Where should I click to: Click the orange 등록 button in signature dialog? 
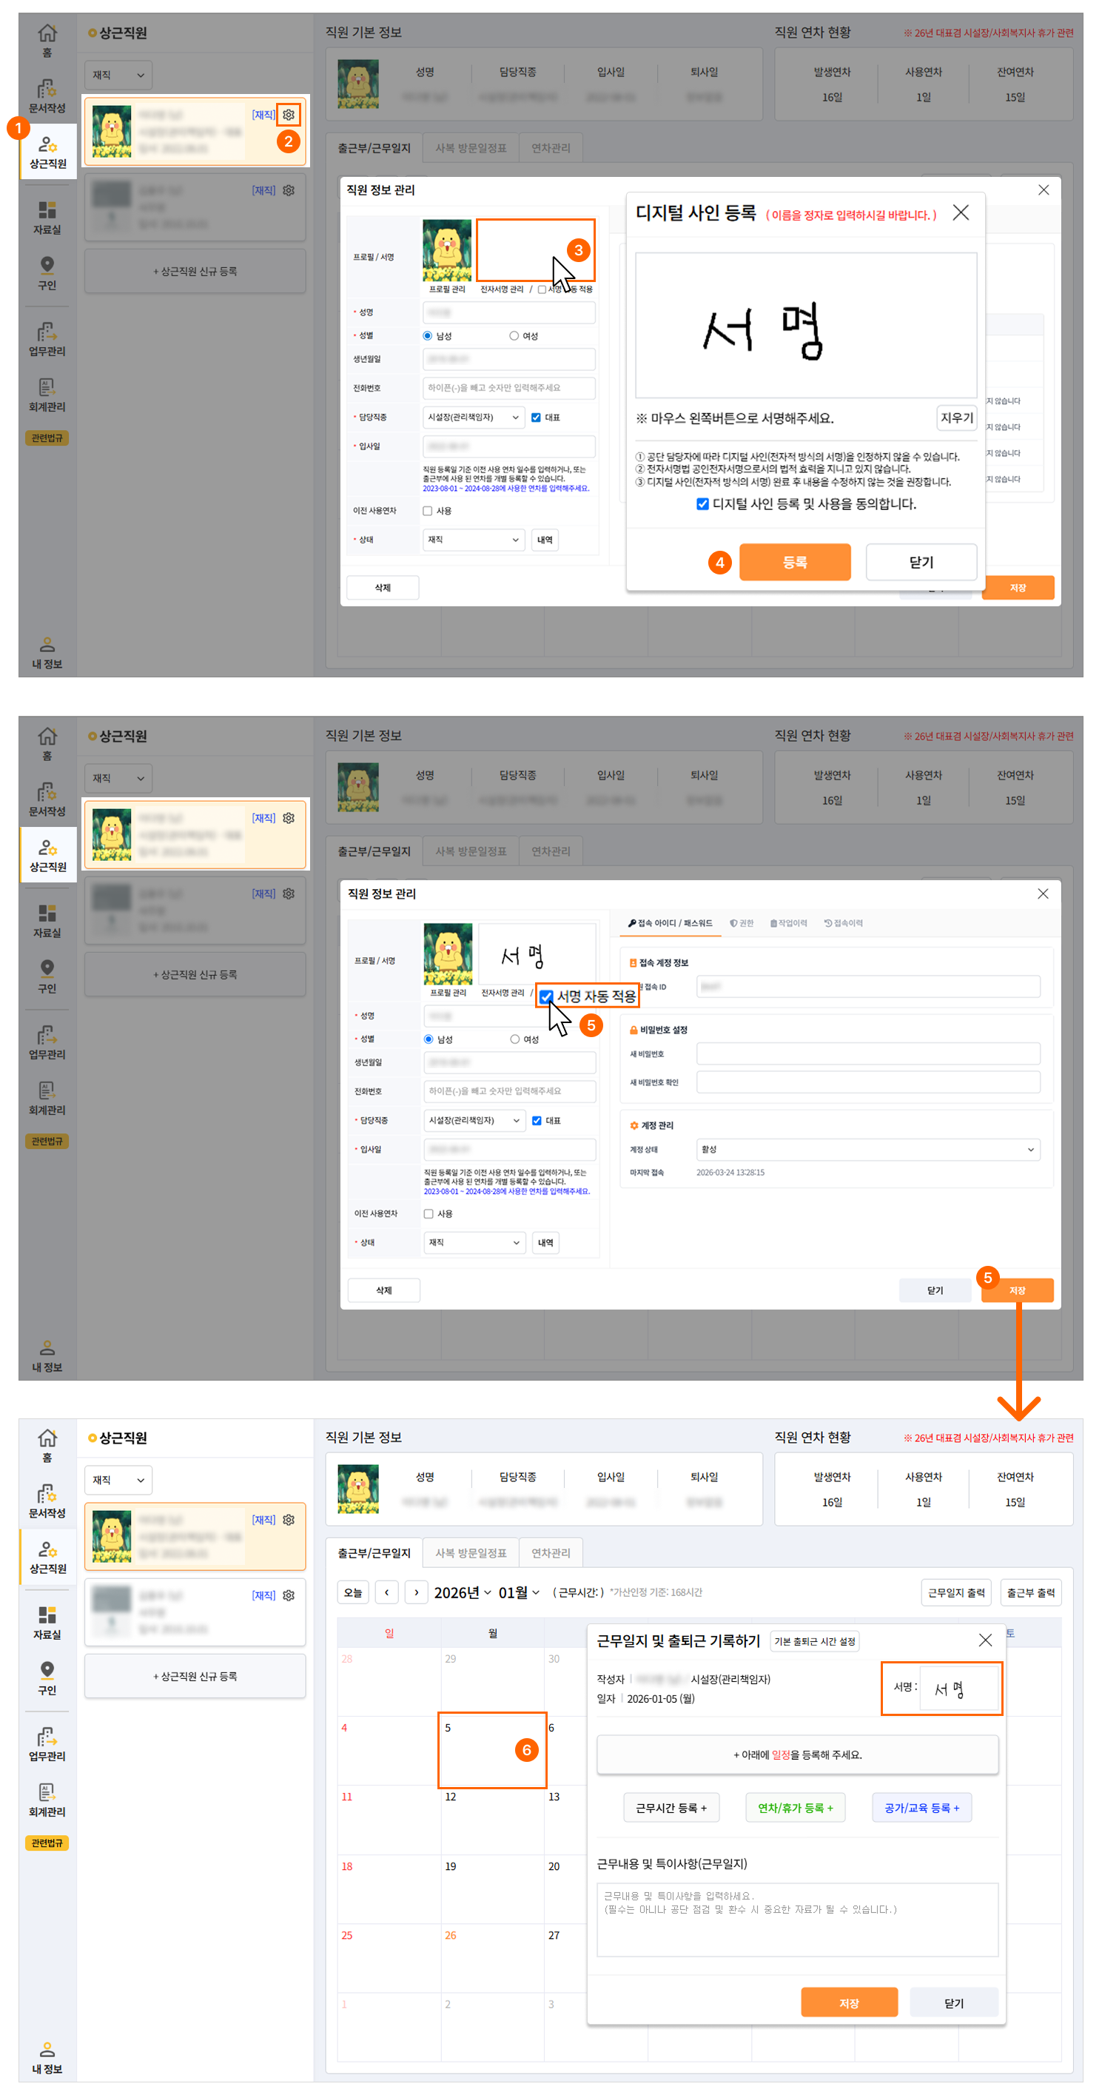coord(795,562)
